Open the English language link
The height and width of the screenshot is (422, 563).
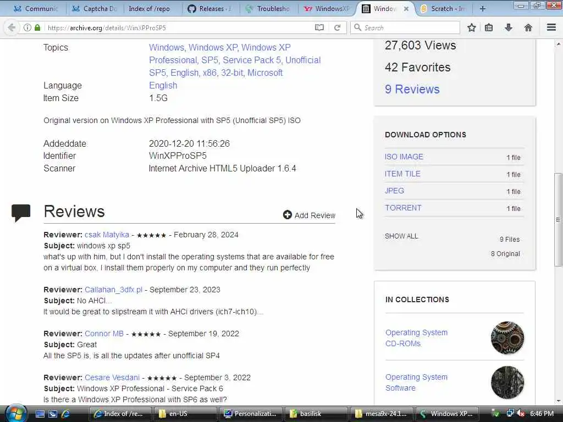click(x=163, y=85)
